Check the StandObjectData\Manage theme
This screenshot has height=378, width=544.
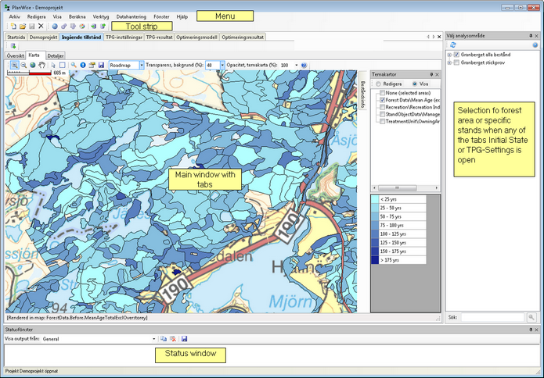point(382,114)
